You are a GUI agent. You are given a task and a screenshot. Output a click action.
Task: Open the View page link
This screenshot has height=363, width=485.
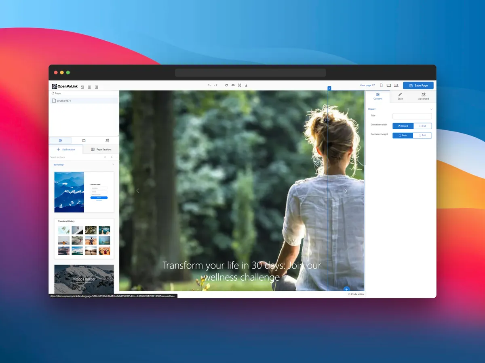(367, 86)
